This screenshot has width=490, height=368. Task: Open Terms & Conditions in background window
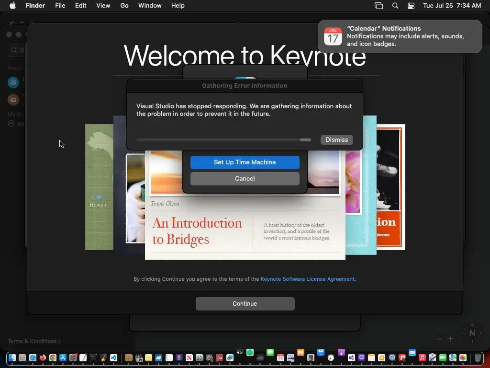point(34,341)
